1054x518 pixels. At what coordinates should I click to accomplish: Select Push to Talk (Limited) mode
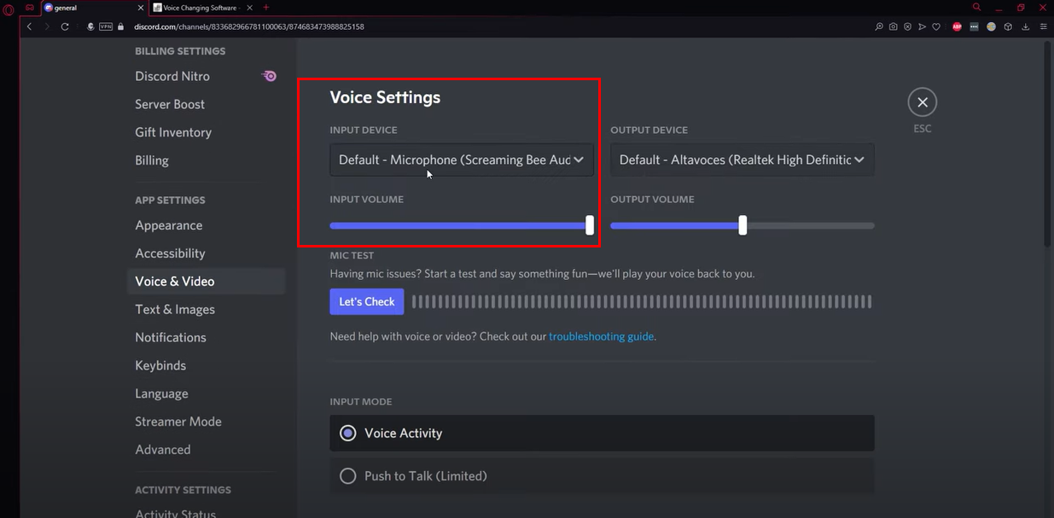(x=347, y=475)
